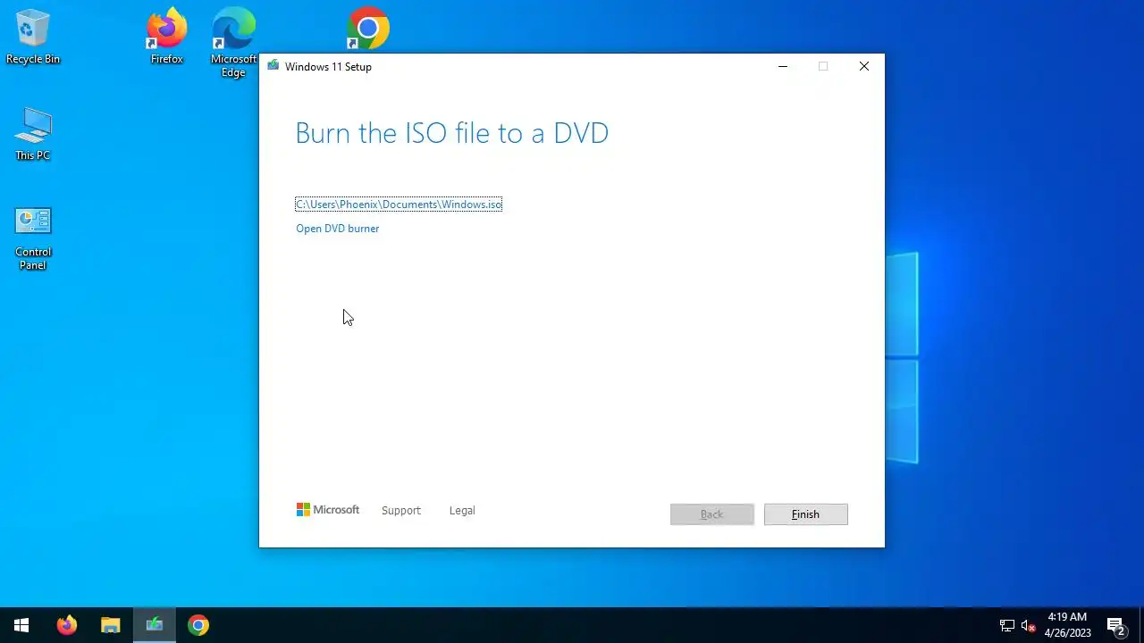Select the Control Panel desktop icon
The height and width of the screenshot is (643, 1144).
tap(33, 238)
